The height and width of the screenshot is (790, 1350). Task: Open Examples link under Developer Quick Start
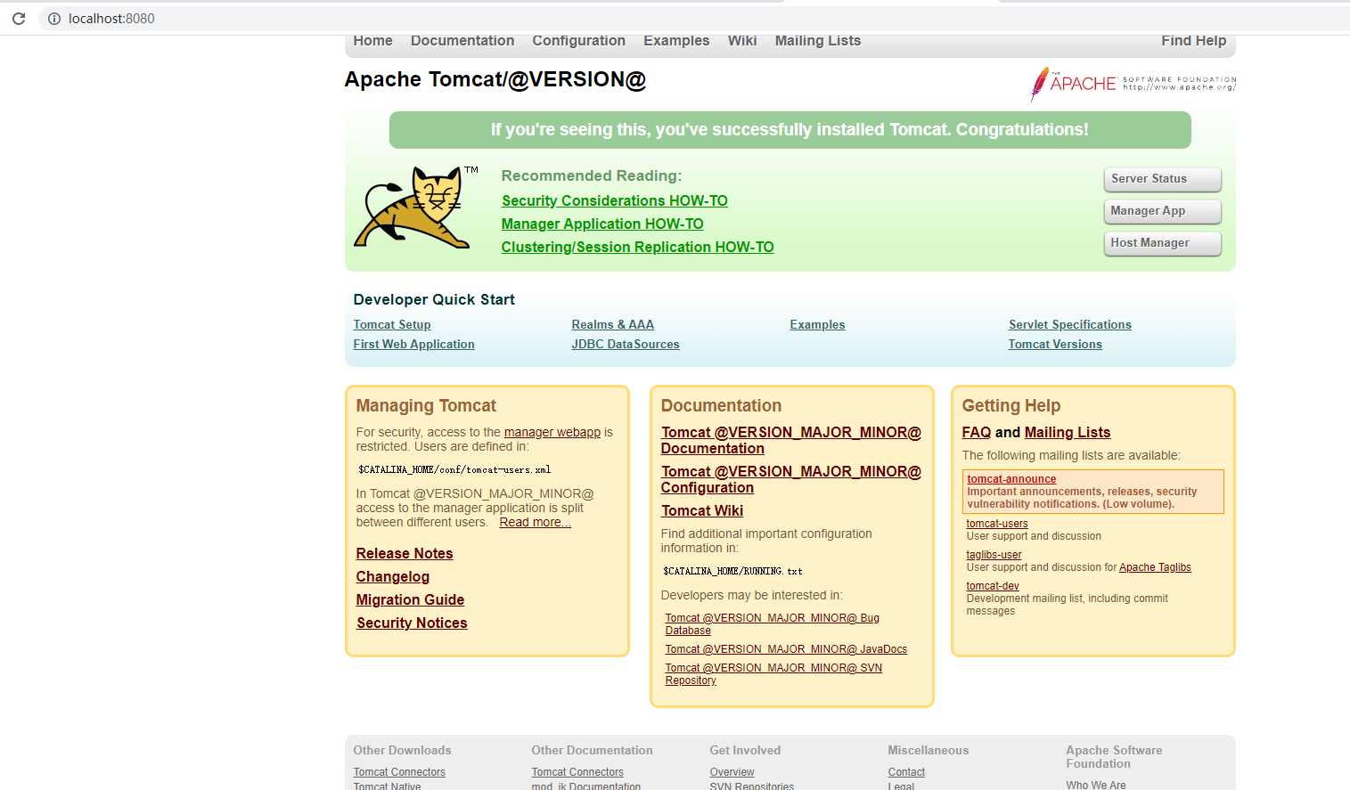coord(817,325)
